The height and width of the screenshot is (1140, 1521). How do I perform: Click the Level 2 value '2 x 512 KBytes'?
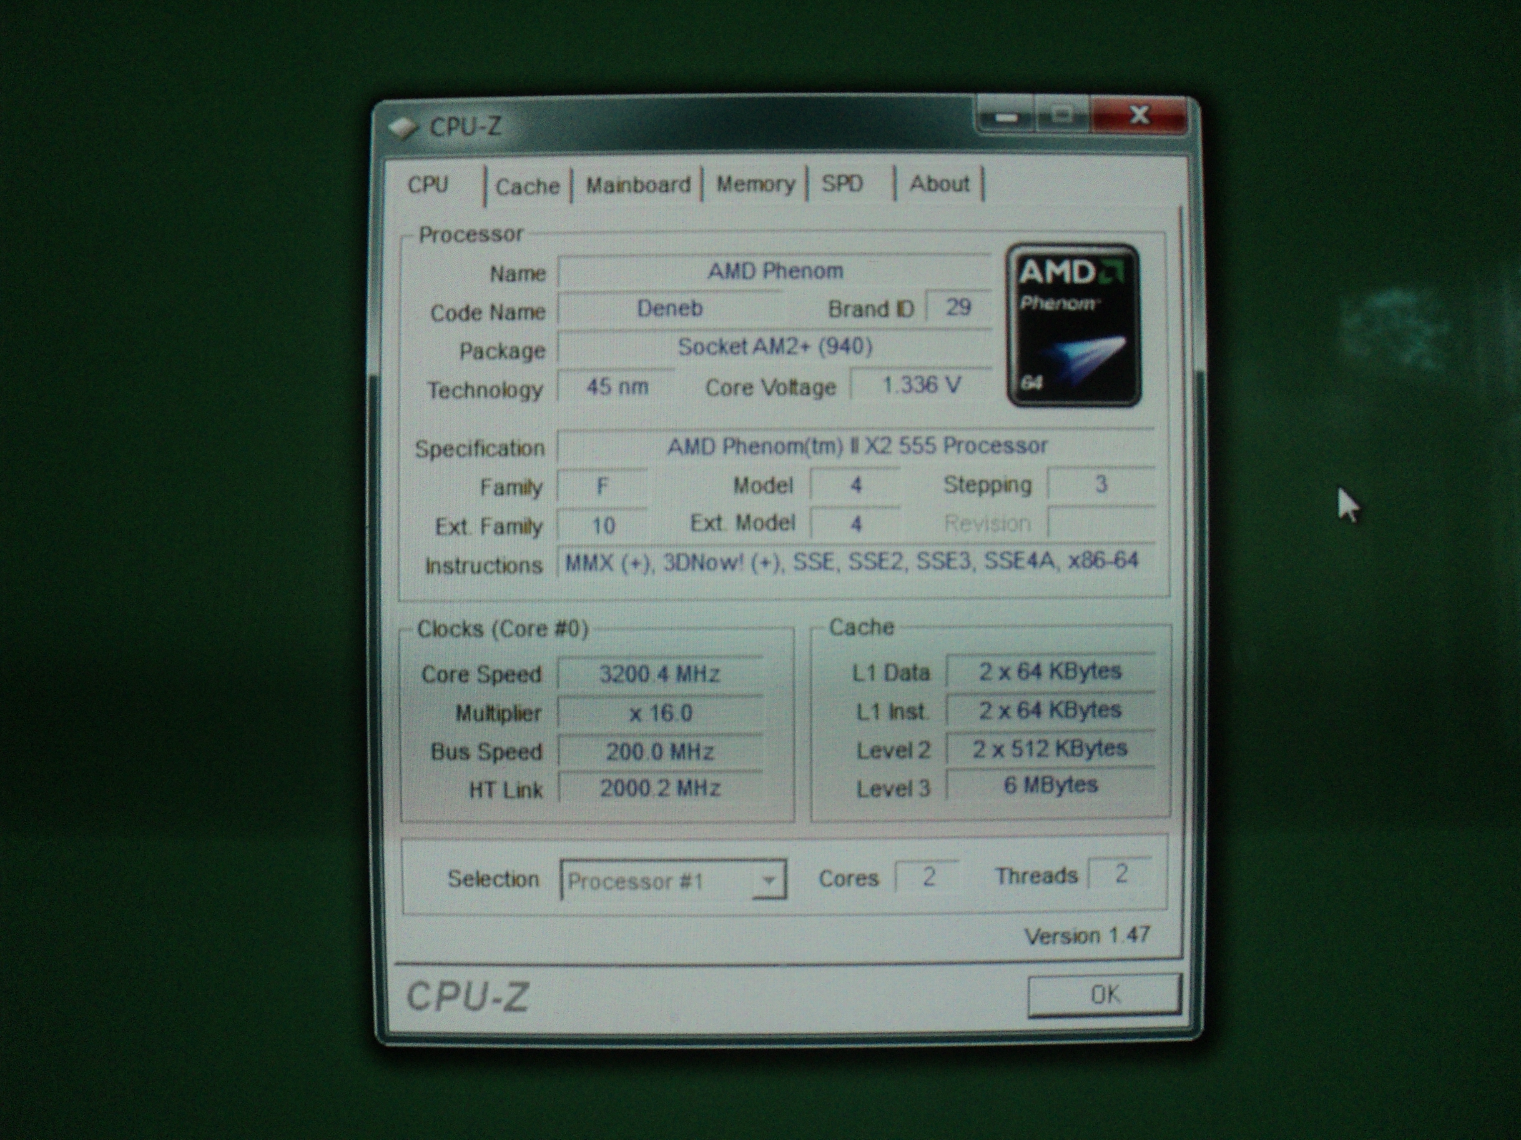click(x=1051, y=748)
